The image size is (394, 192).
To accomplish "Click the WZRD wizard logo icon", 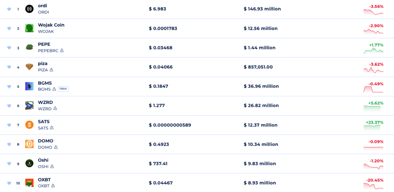I will [x=29, y=105].
